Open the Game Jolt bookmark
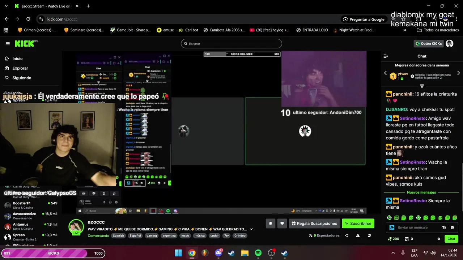This screenshot has width=463, height=260. pyautogui.click(x=130, y=30)
